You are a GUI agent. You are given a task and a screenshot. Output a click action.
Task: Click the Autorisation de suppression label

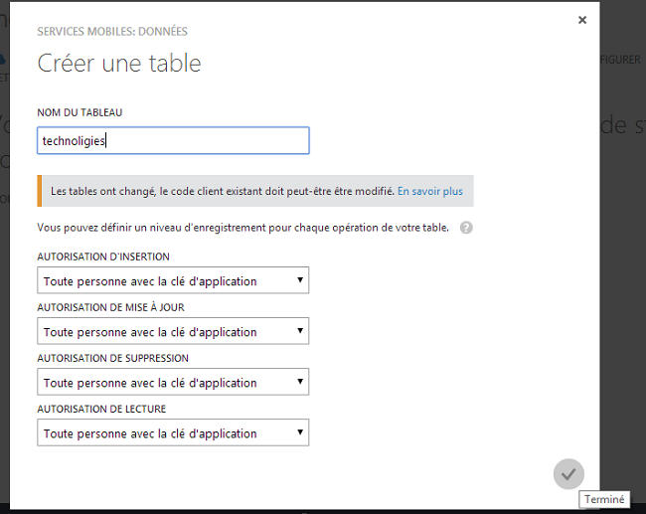click(x=112, y=358)
